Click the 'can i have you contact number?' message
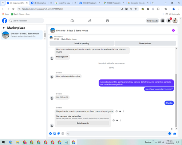 click(159, 89)
